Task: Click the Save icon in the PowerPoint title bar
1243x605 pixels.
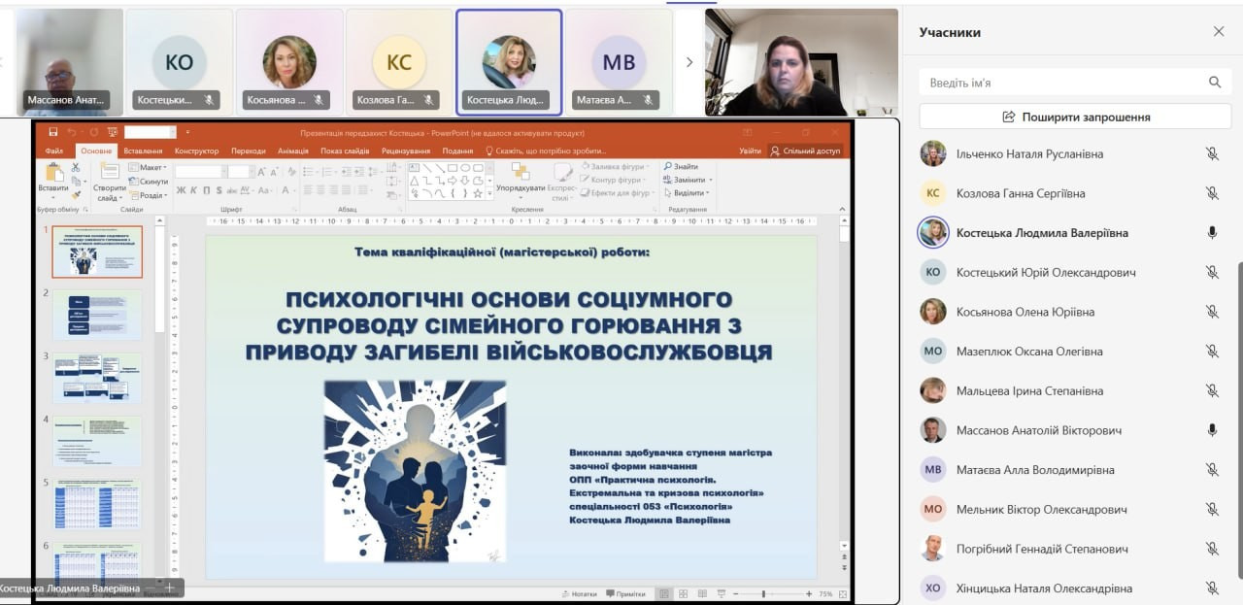Action: (52, 132)
